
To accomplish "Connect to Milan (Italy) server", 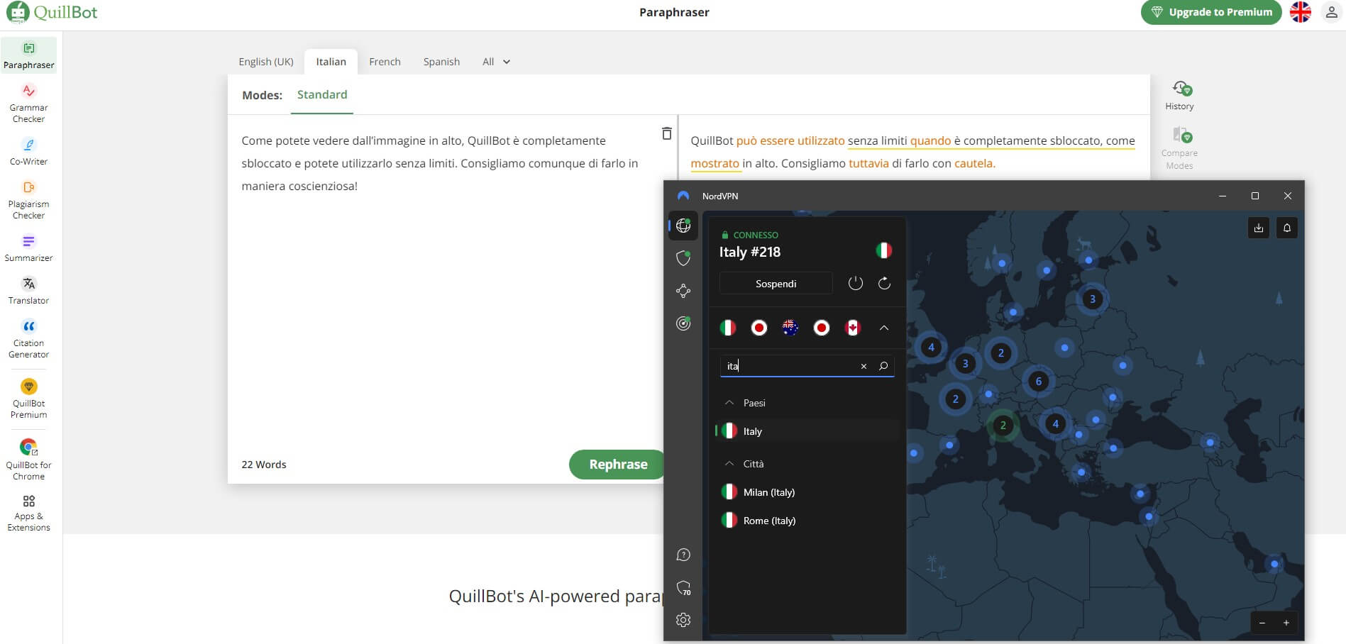I will (807, 492).
